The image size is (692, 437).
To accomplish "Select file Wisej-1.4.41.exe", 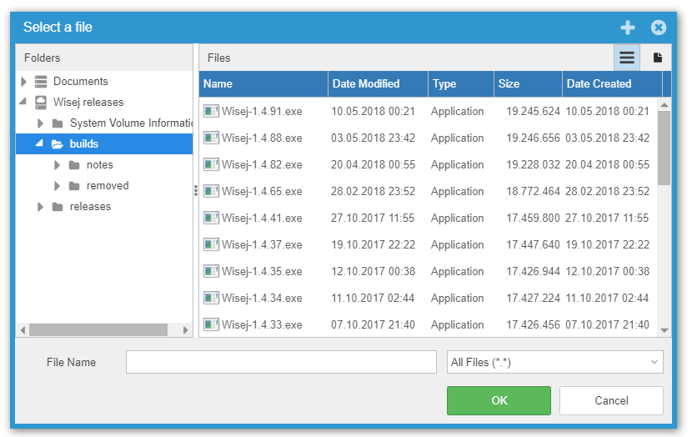I will coord(262,218).
